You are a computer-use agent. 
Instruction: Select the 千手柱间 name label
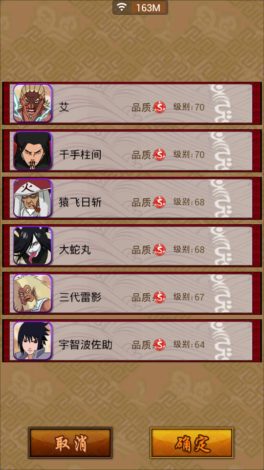point(80,155)
